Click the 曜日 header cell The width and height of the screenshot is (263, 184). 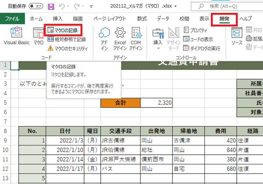coord(92,131)
